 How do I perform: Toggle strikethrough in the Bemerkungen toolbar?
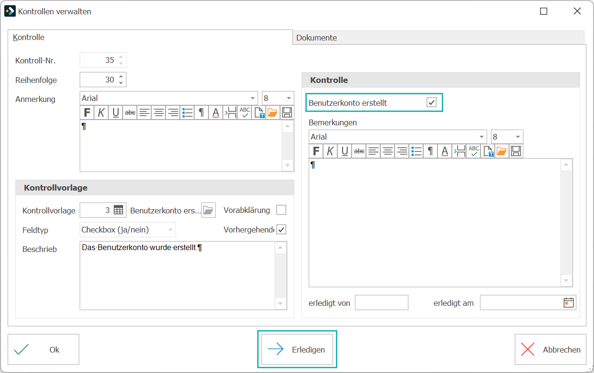pos(359,151)
